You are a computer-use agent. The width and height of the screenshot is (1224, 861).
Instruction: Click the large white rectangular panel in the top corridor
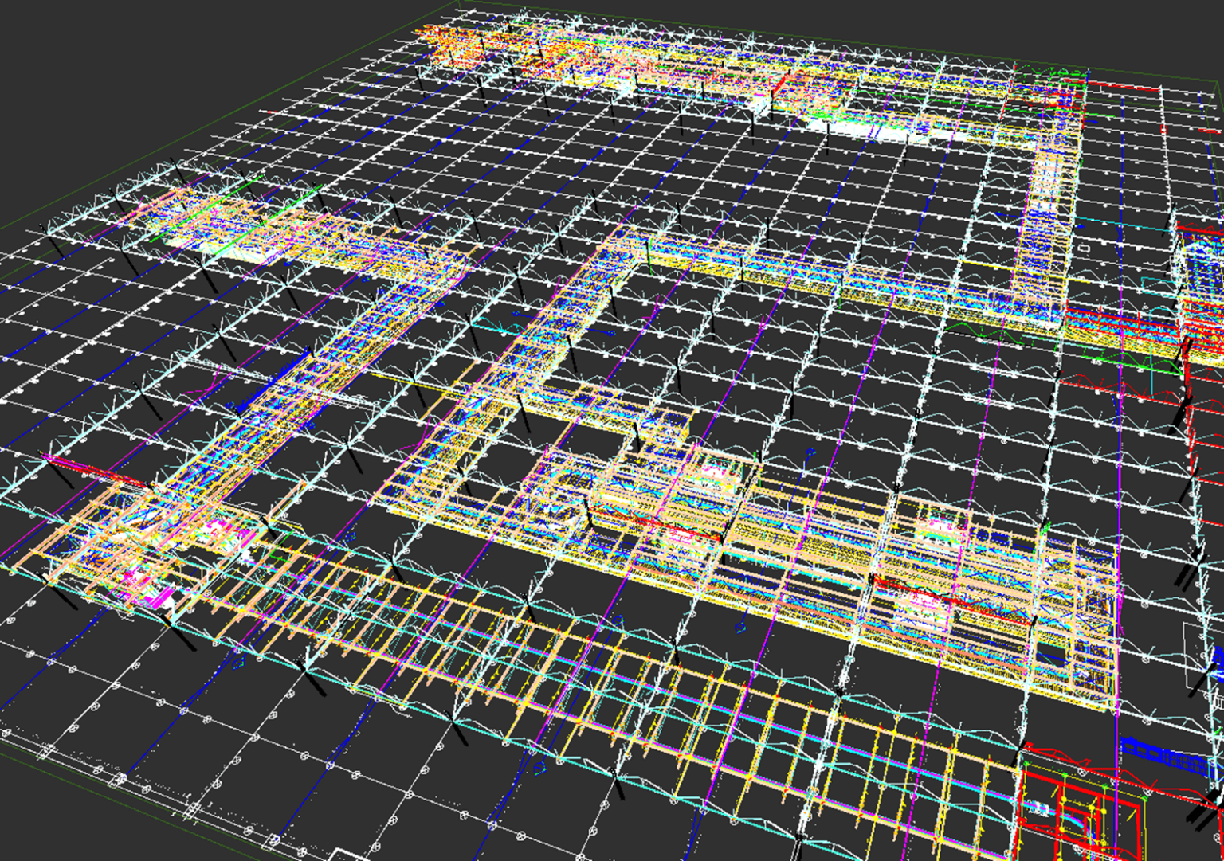coord(894,129)
